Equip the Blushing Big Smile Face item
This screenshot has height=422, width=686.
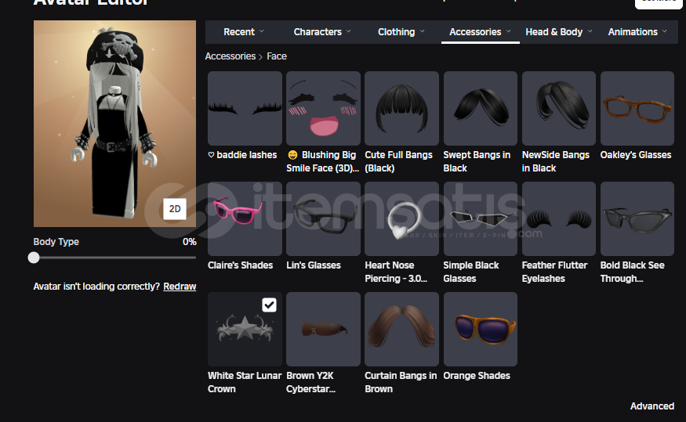pos(323,108)
